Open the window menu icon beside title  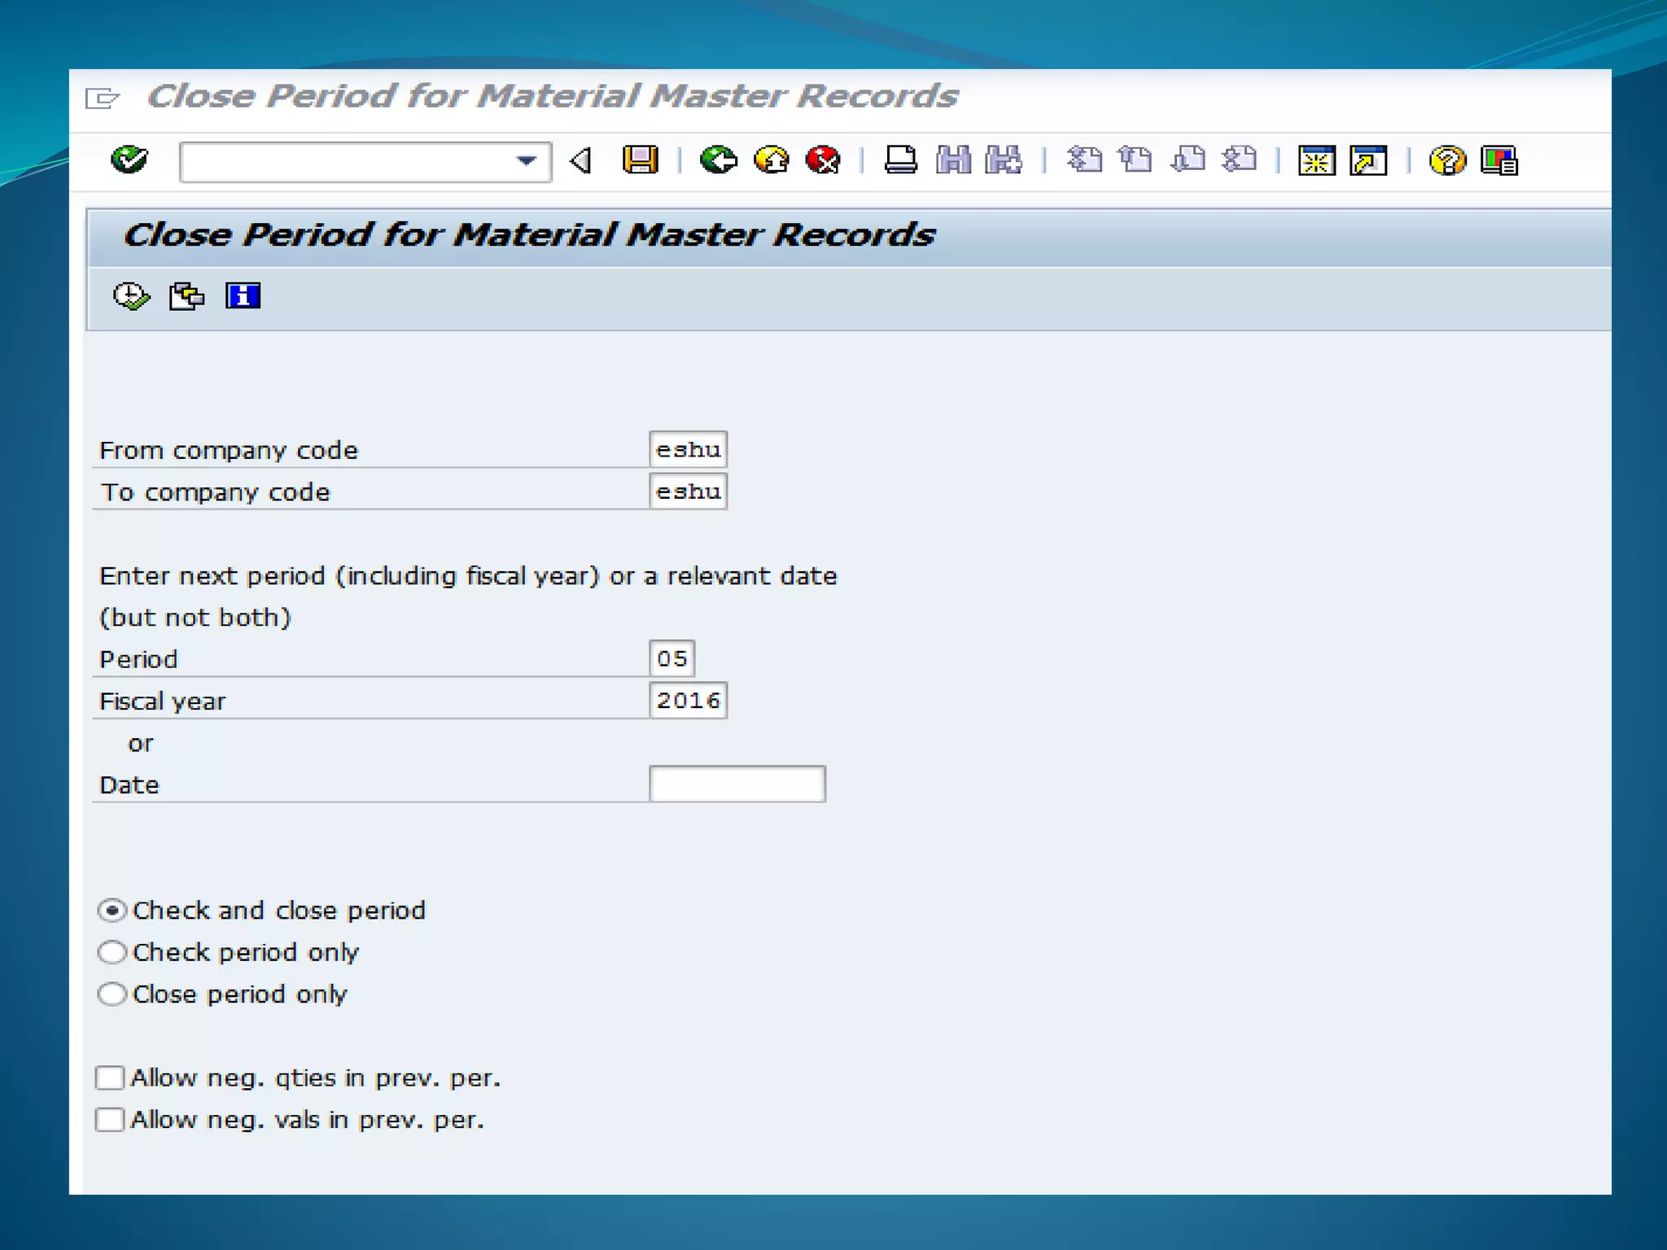point(103,98)
